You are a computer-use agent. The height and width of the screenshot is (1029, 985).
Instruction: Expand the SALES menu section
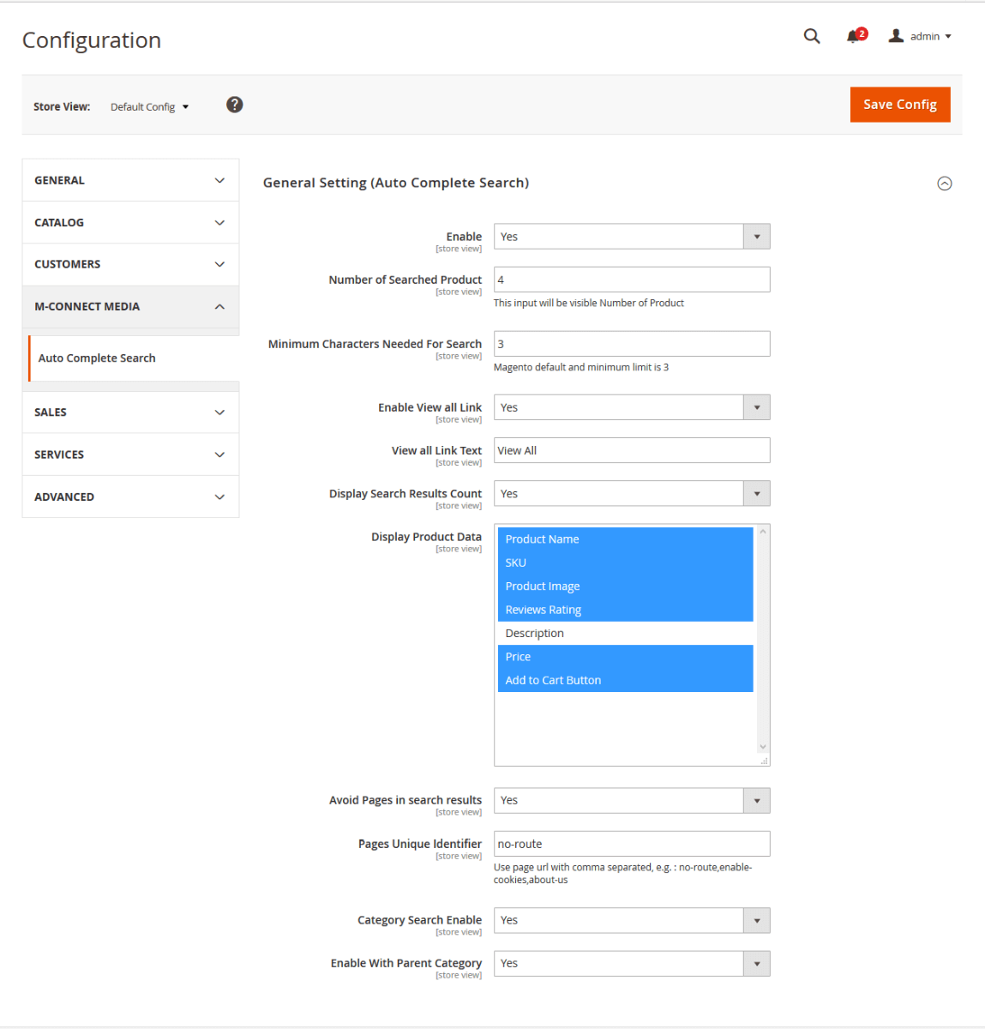pos(130,412)
